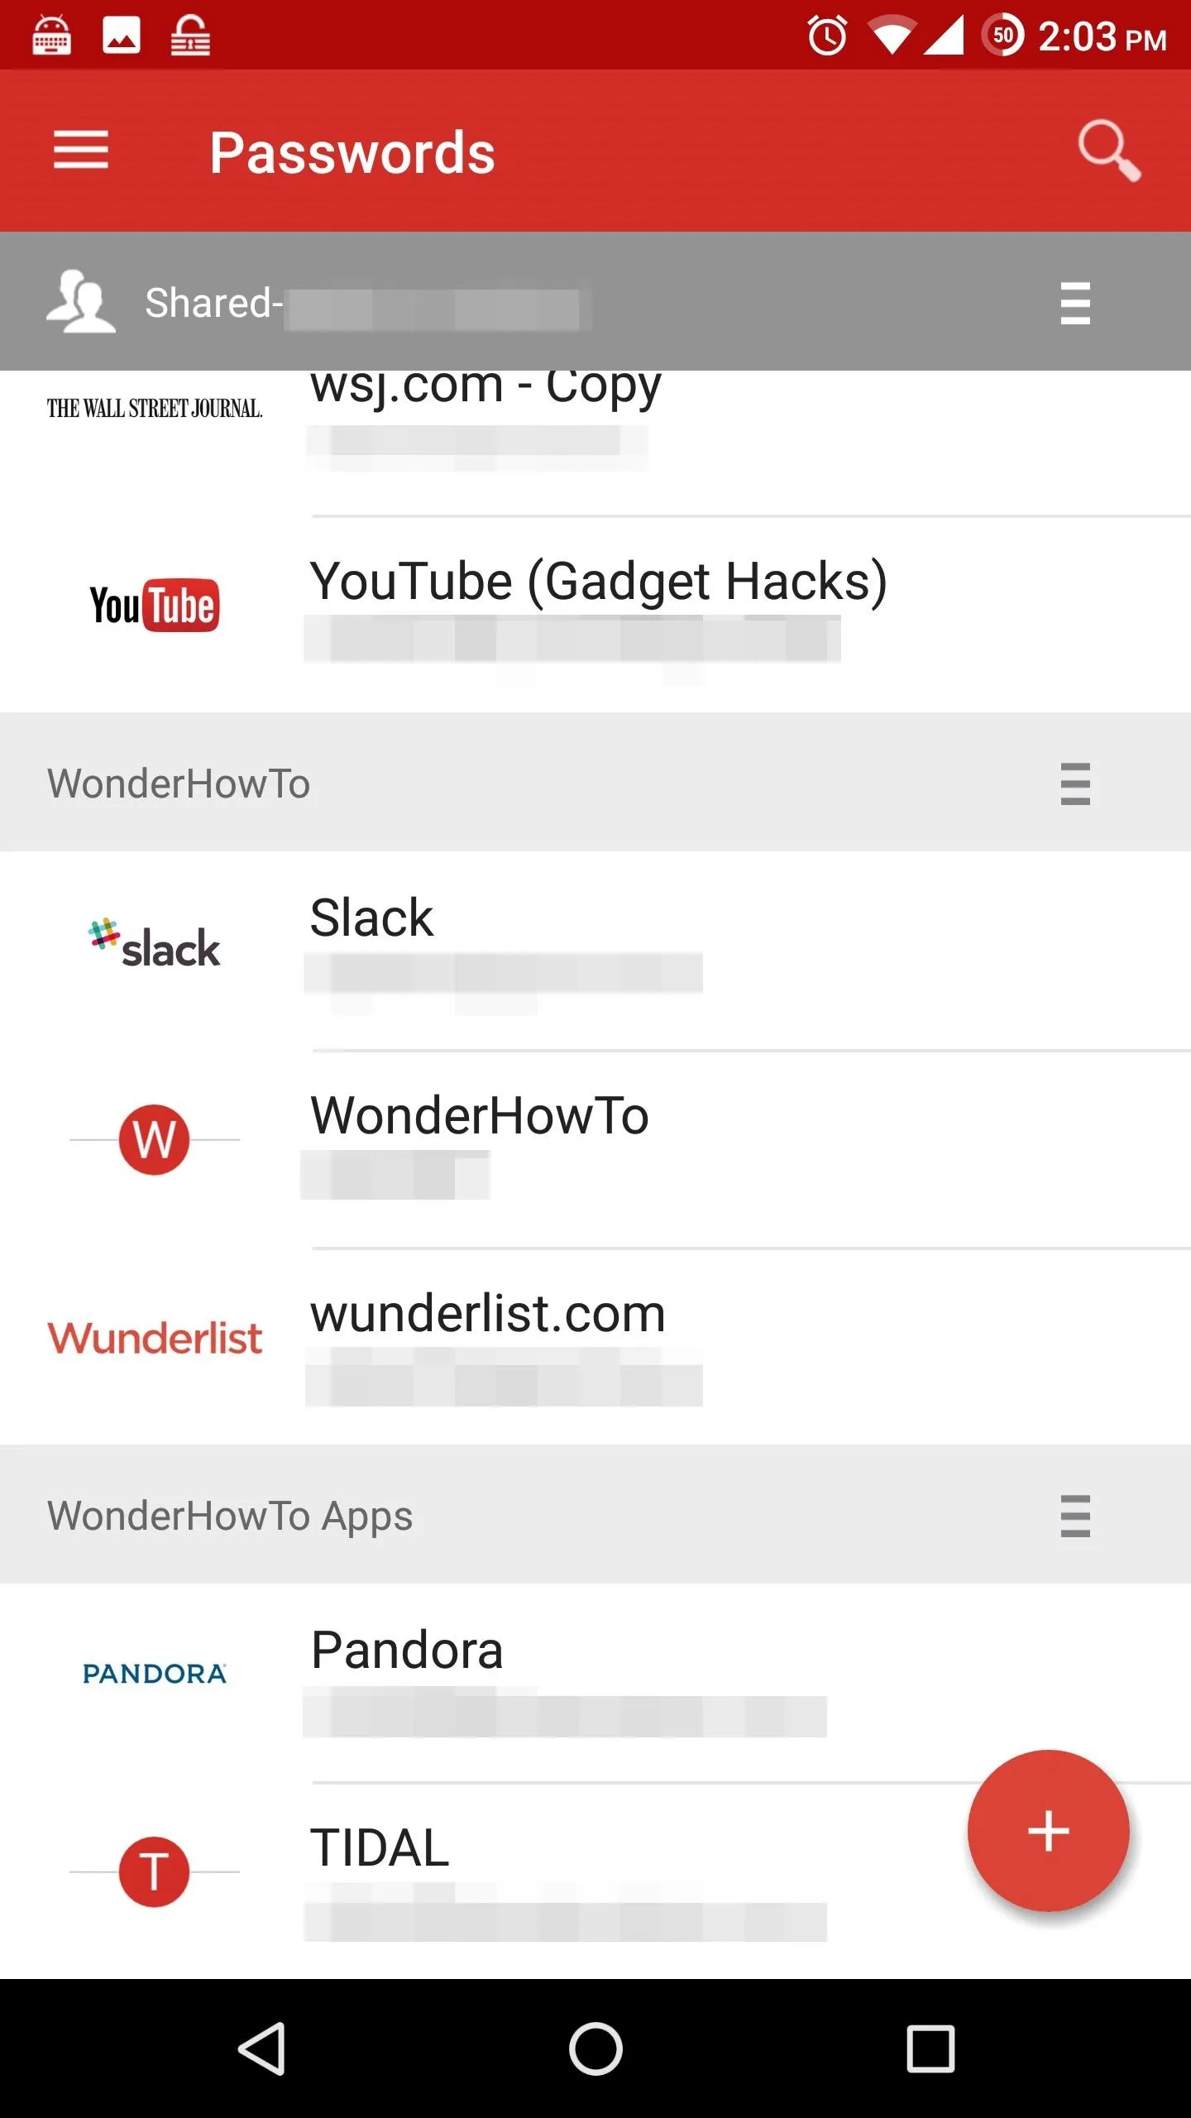The height and width of the screenshot is (2118, 1191).
Task: Collapse the Shared folder header menu
Action: pos(1075,303)
